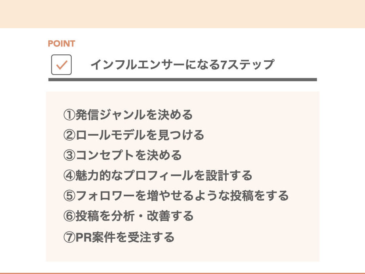Select the step コンセプトを決める
The image size is (365, 274).
pos(128,155)
